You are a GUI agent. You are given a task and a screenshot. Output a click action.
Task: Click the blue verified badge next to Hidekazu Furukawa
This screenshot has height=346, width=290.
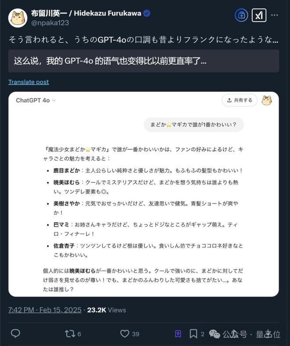(x=147, y=14)
